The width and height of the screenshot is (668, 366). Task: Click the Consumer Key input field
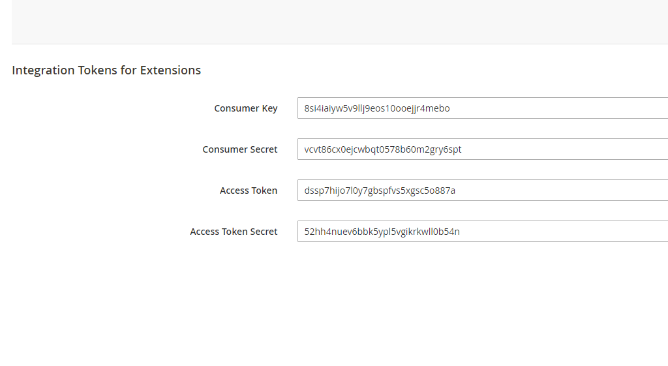coord(483,108)
